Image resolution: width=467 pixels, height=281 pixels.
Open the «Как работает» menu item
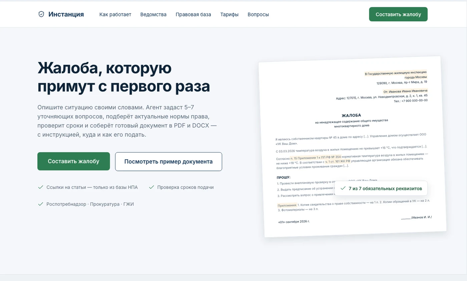pos(115,14)
